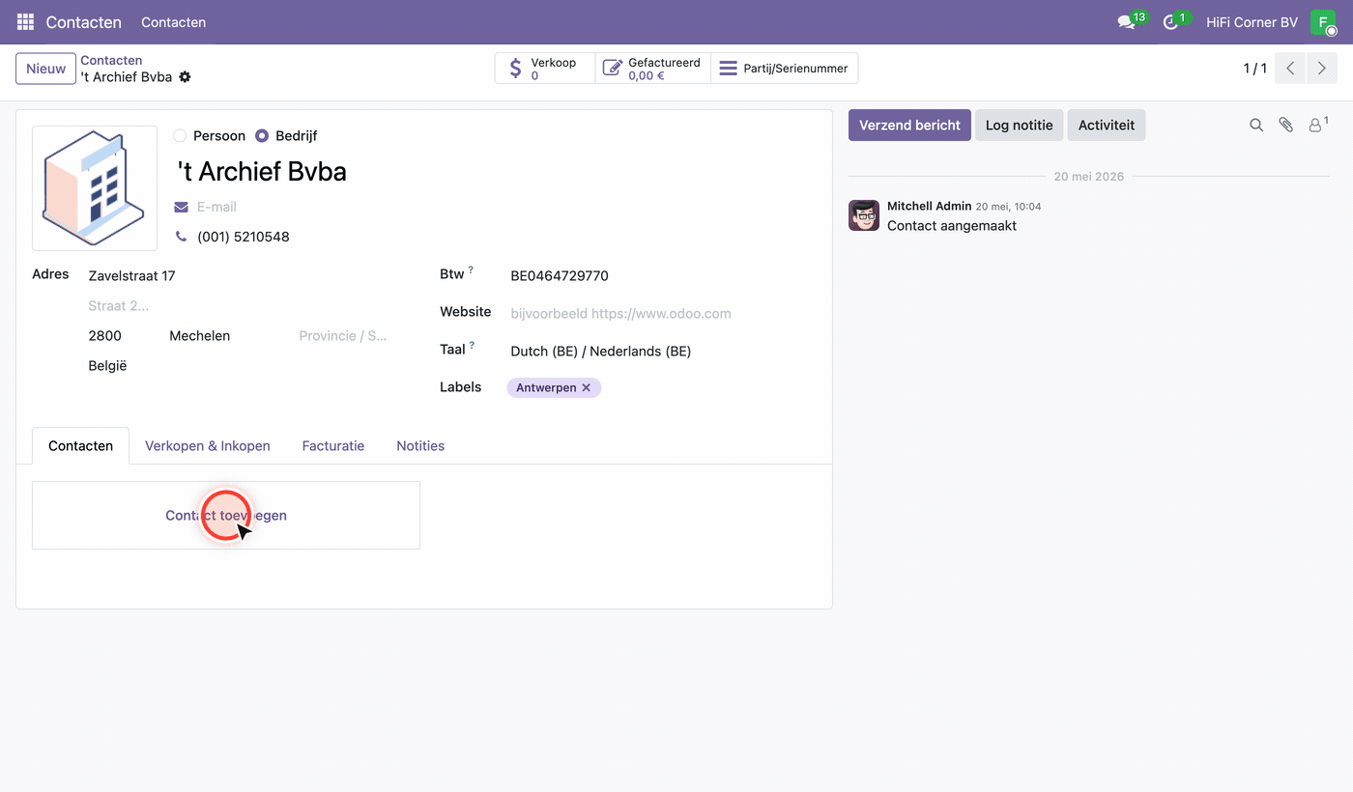Switch to Verkopen & Inkopen tab

(x=208, y=446)
